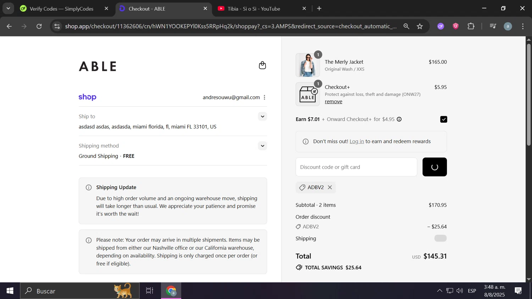Image resolution: width=532 pixels, height=299 pixels.
Task: Click The Merly Jacket product name
Action: point(344,62)
